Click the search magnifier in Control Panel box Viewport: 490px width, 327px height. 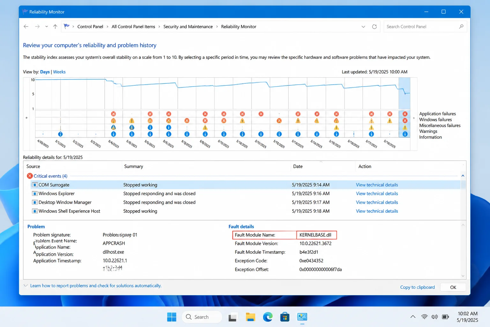coord(461,27)
